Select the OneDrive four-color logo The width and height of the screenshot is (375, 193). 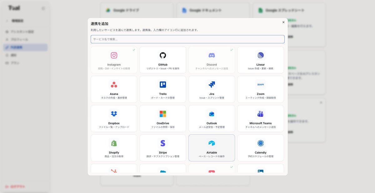coord(163,114)
